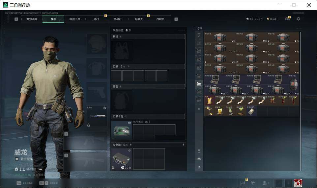Click the bottom-most warehouse sidebar icon

point(199,167)
